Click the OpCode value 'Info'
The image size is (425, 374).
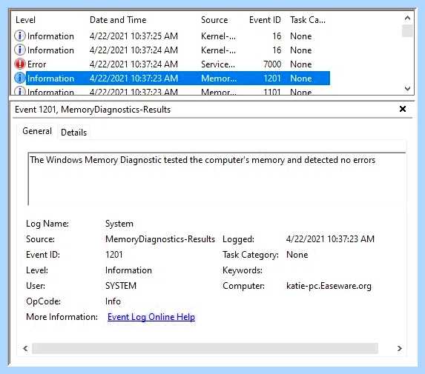[113, 301]
